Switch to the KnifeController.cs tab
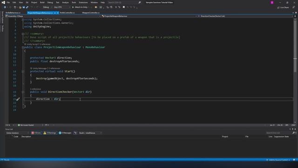The height and width of the screenshot is (168, 298). pyautogui.click(x=67, y=13)
